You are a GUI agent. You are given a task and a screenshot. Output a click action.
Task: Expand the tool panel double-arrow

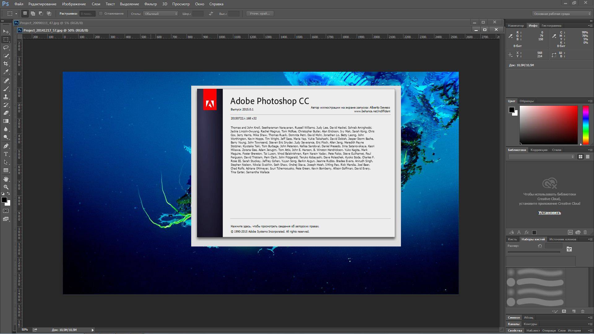click(2, 21)
